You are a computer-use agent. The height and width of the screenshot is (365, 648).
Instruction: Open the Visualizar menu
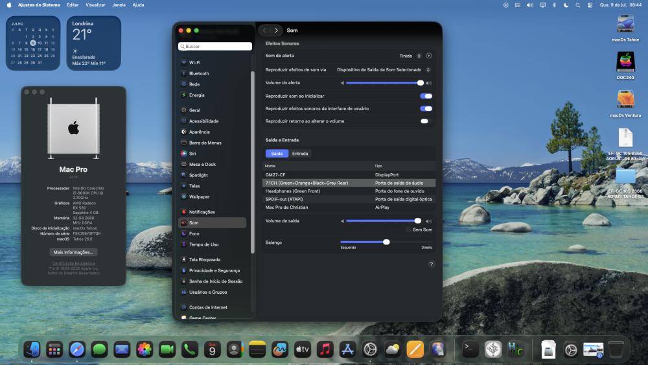95,5
